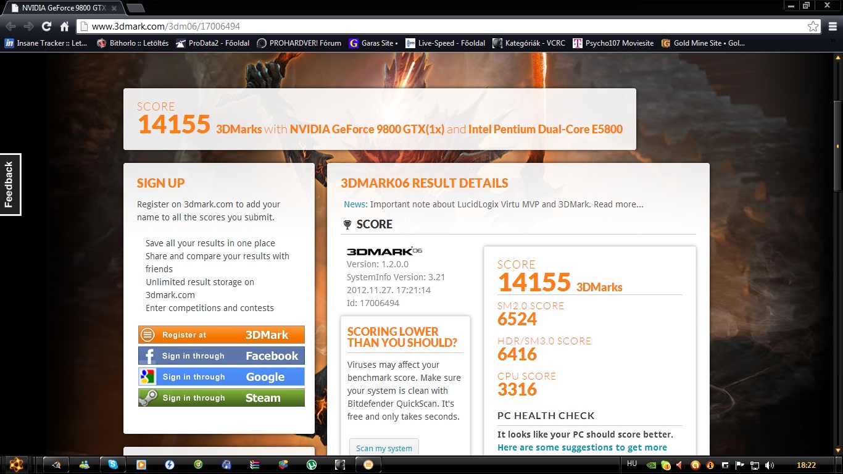Open the Live-Speed Főoldal bookmark
Screen dimensions: 843x474
pyautogui.click(x=445, y=43)
